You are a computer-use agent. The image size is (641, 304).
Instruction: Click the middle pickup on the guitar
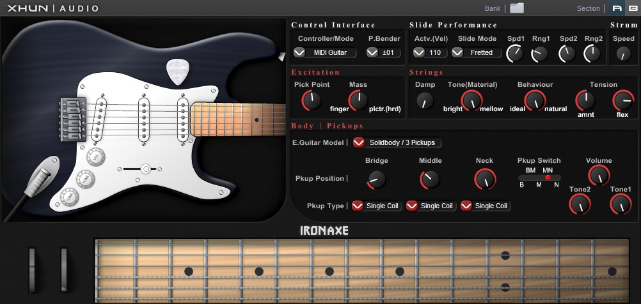(143, 120)
